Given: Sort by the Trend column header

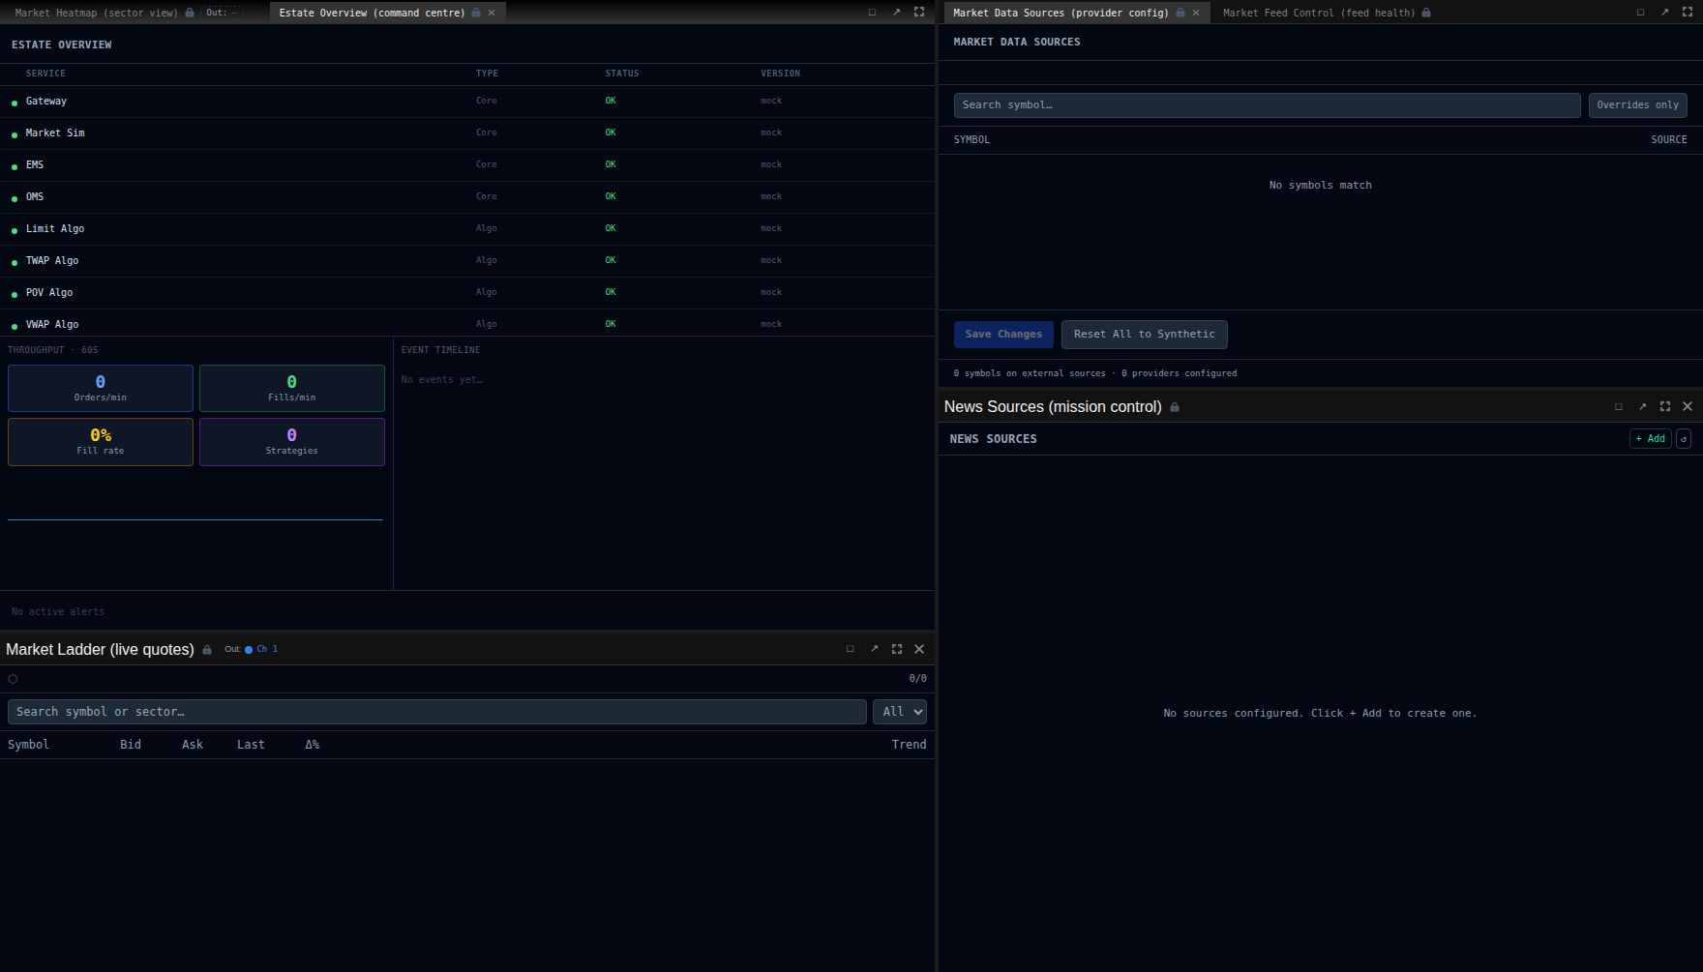Looking at the screenshot, I should point(909,745).
